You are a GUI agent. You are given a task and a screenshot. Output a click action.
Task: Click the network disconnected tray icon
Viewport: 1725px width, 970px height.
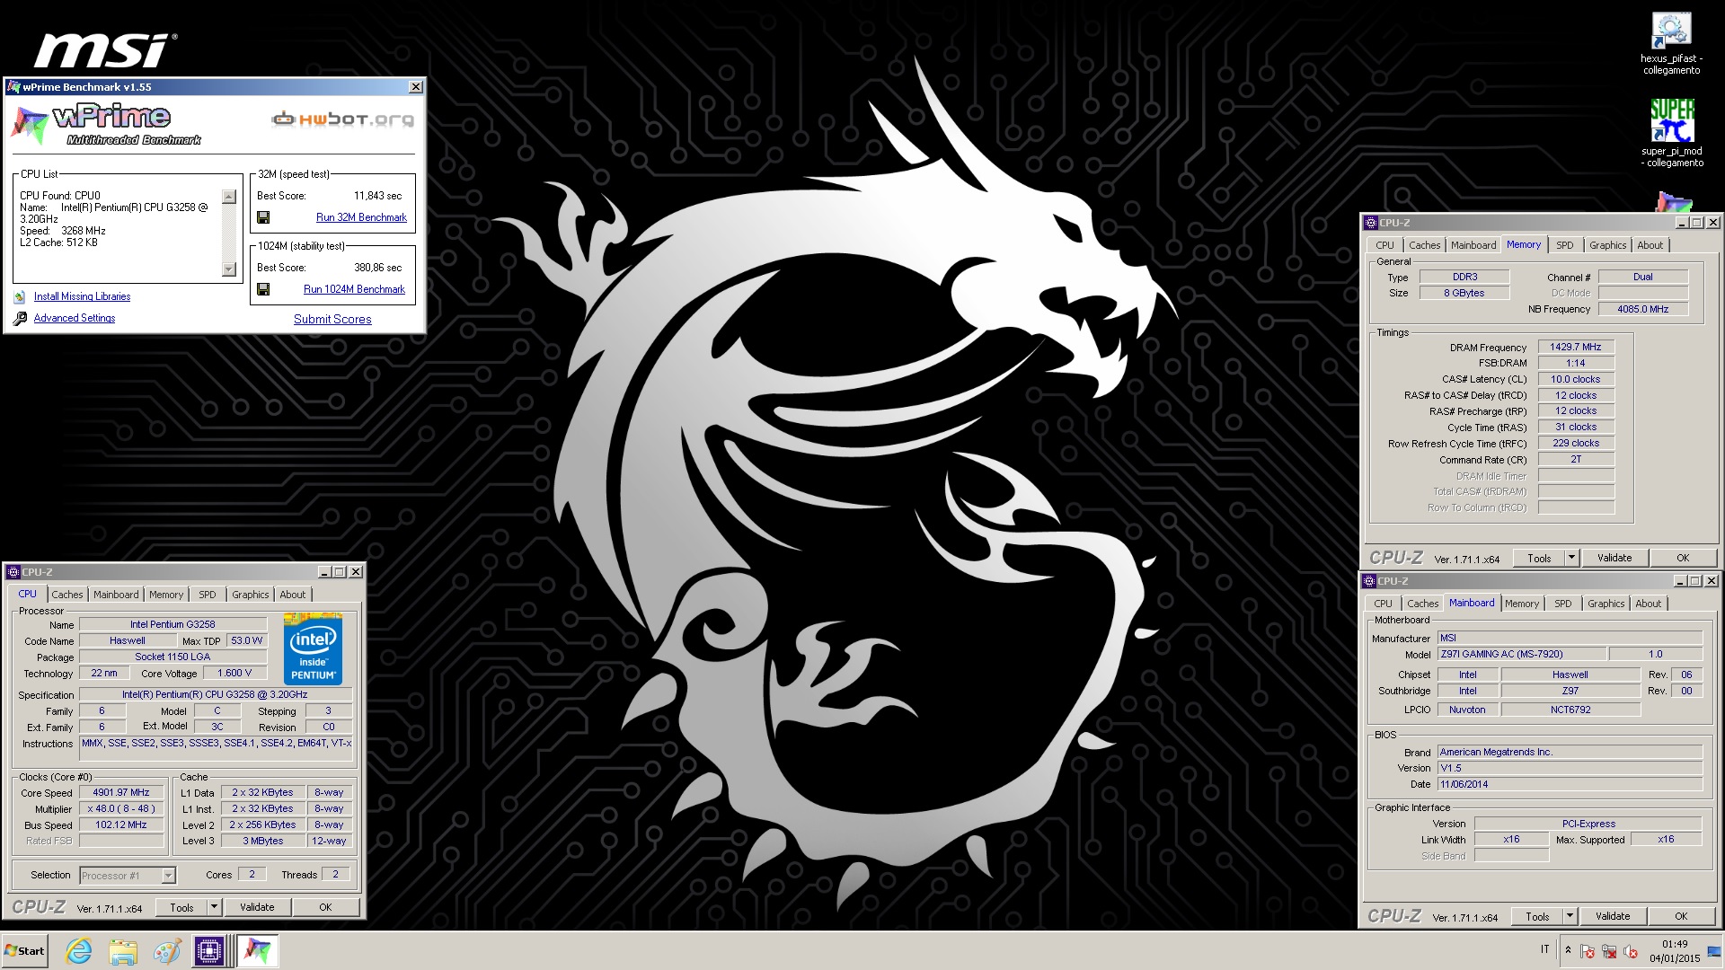[1609, 951]
